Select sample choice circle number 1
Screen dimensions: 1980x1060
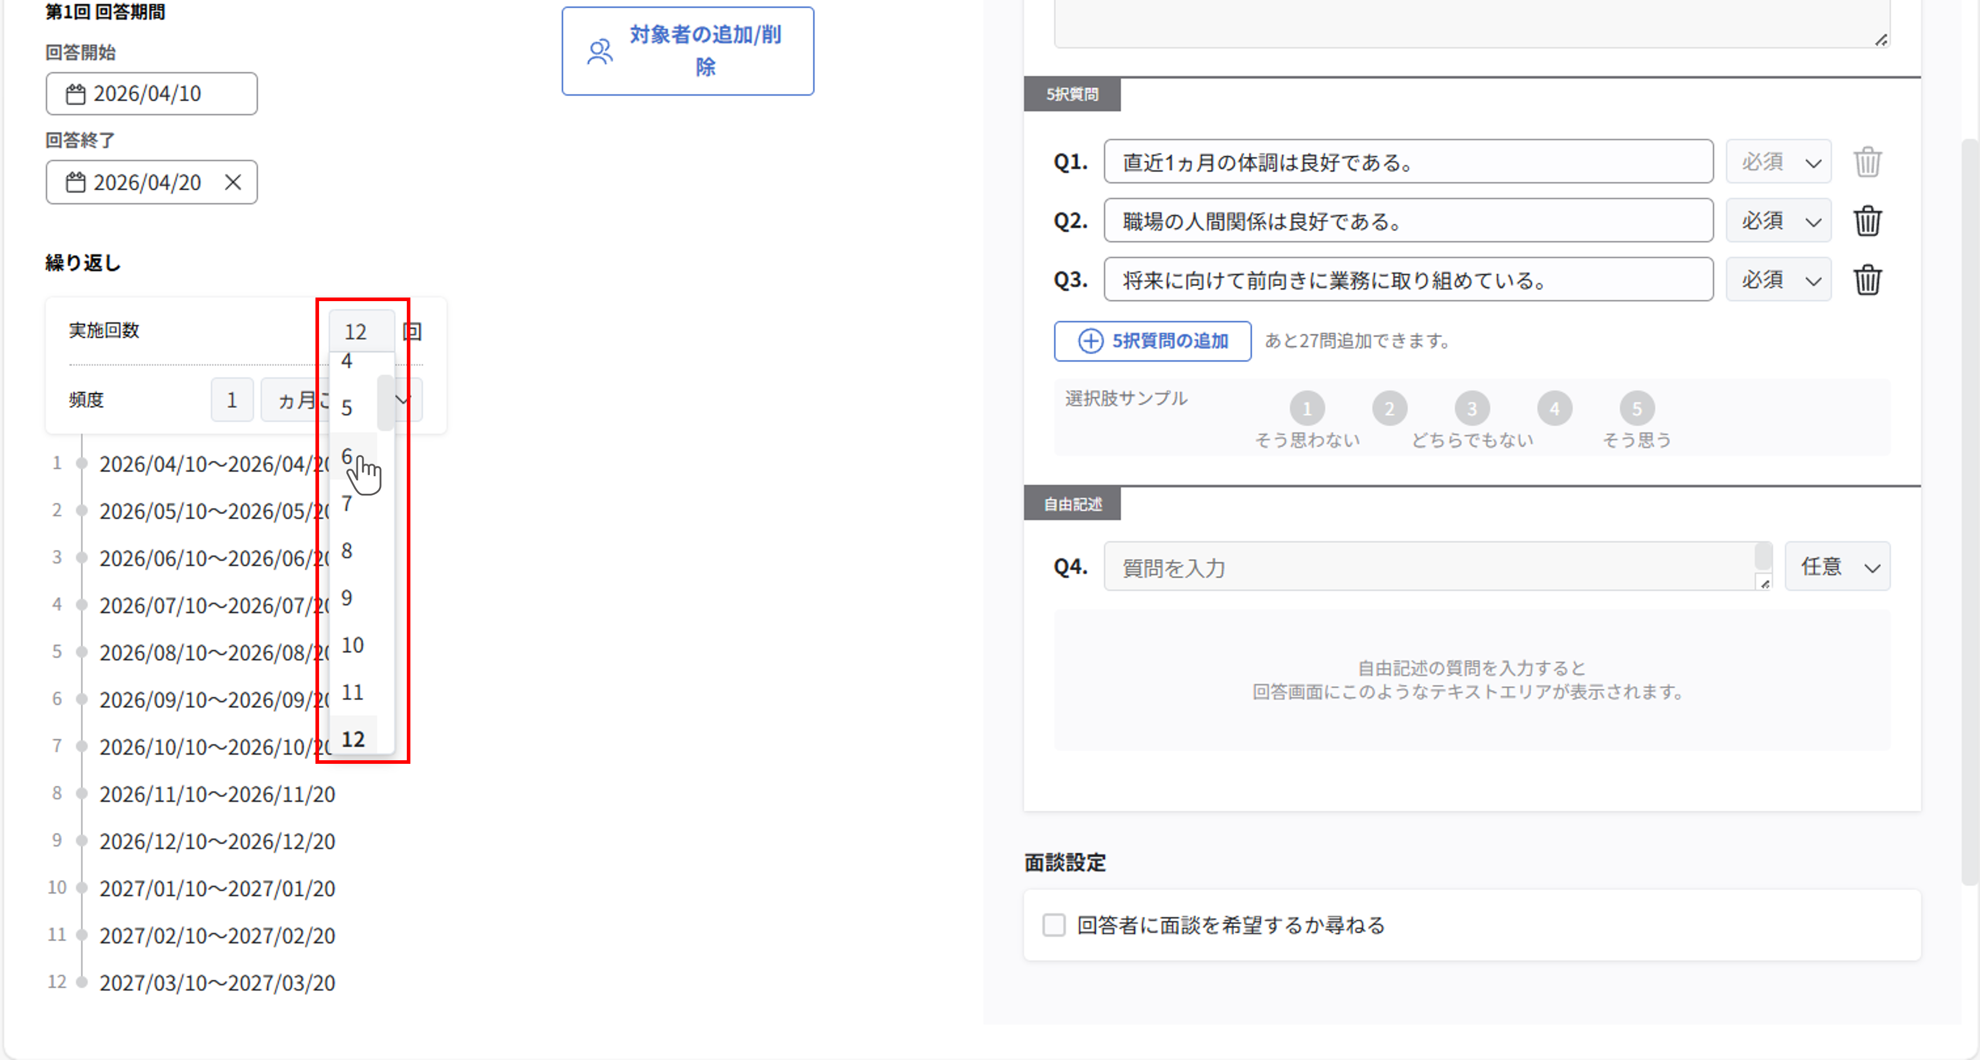point(1307,408)
